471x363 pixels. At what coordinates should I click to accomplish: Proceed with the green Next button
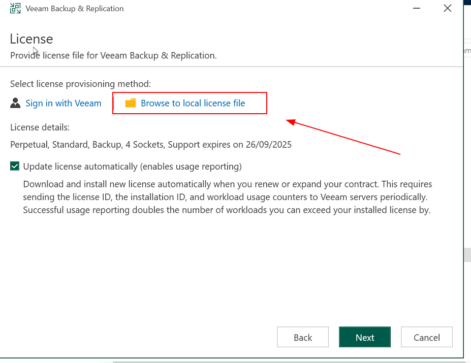tap(365, 337)
